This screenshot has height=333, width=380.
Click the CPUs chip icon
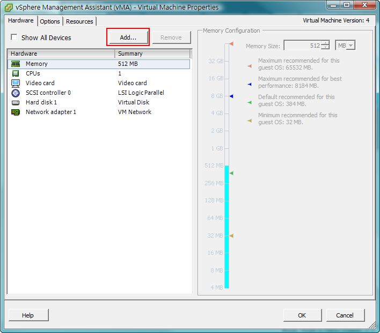[x=16, y=73]
